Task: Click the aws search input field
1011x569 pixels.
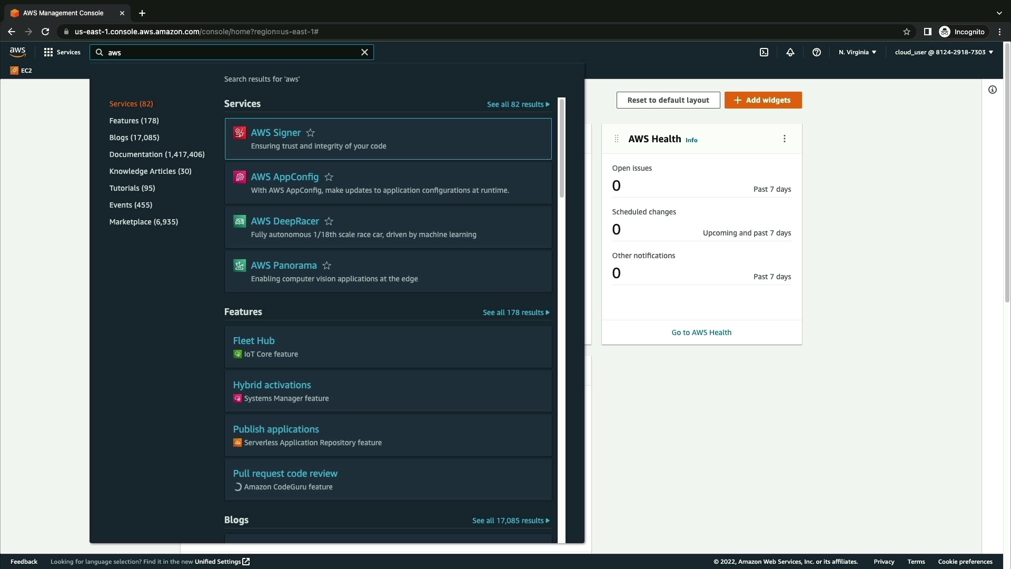Action: coord(232,53)
